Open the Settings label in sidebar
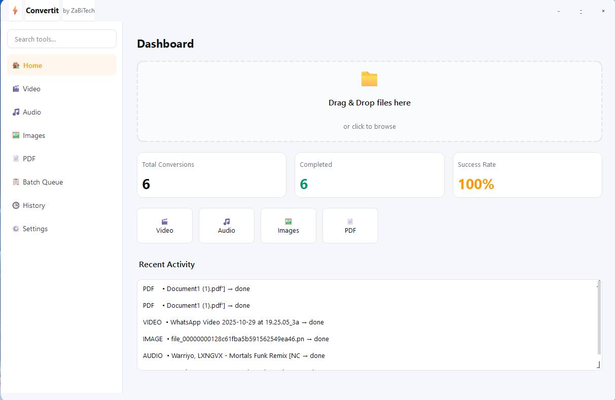615x400 pixels. click(35, 229)
